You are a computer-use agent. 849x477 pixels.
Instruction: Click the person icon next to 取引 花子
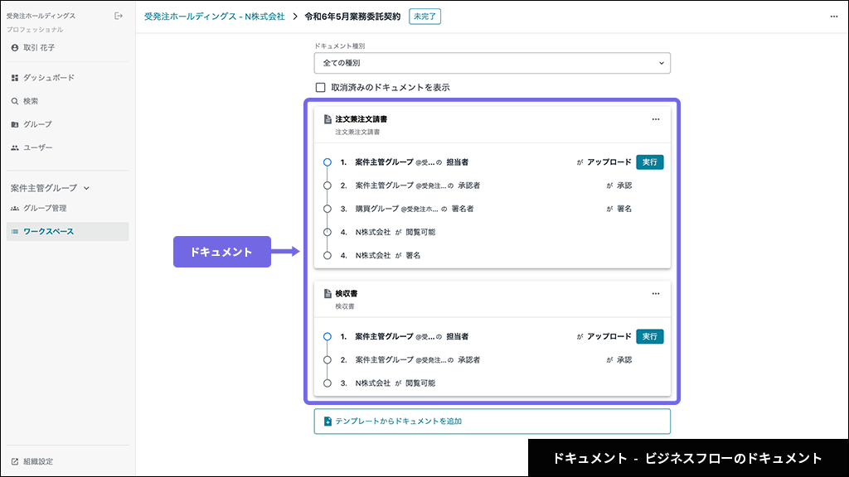pos(15,47)
